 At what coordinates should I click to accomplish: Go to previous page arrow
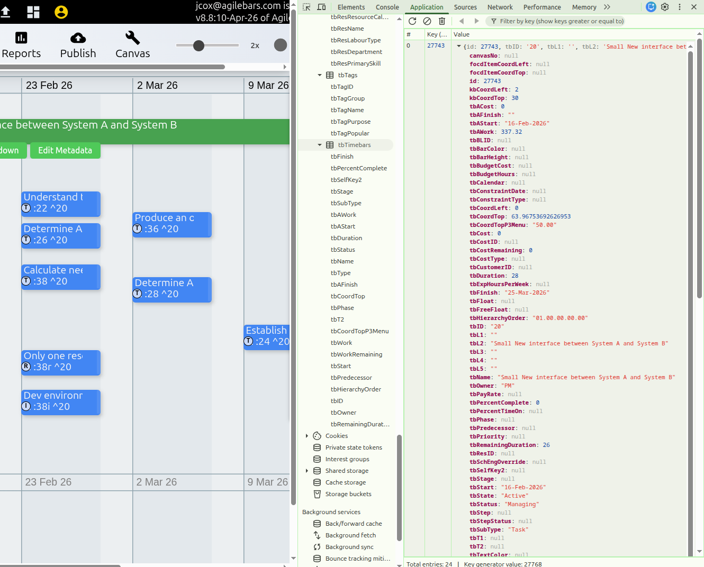pyautogui.click(x=462, y=21)
